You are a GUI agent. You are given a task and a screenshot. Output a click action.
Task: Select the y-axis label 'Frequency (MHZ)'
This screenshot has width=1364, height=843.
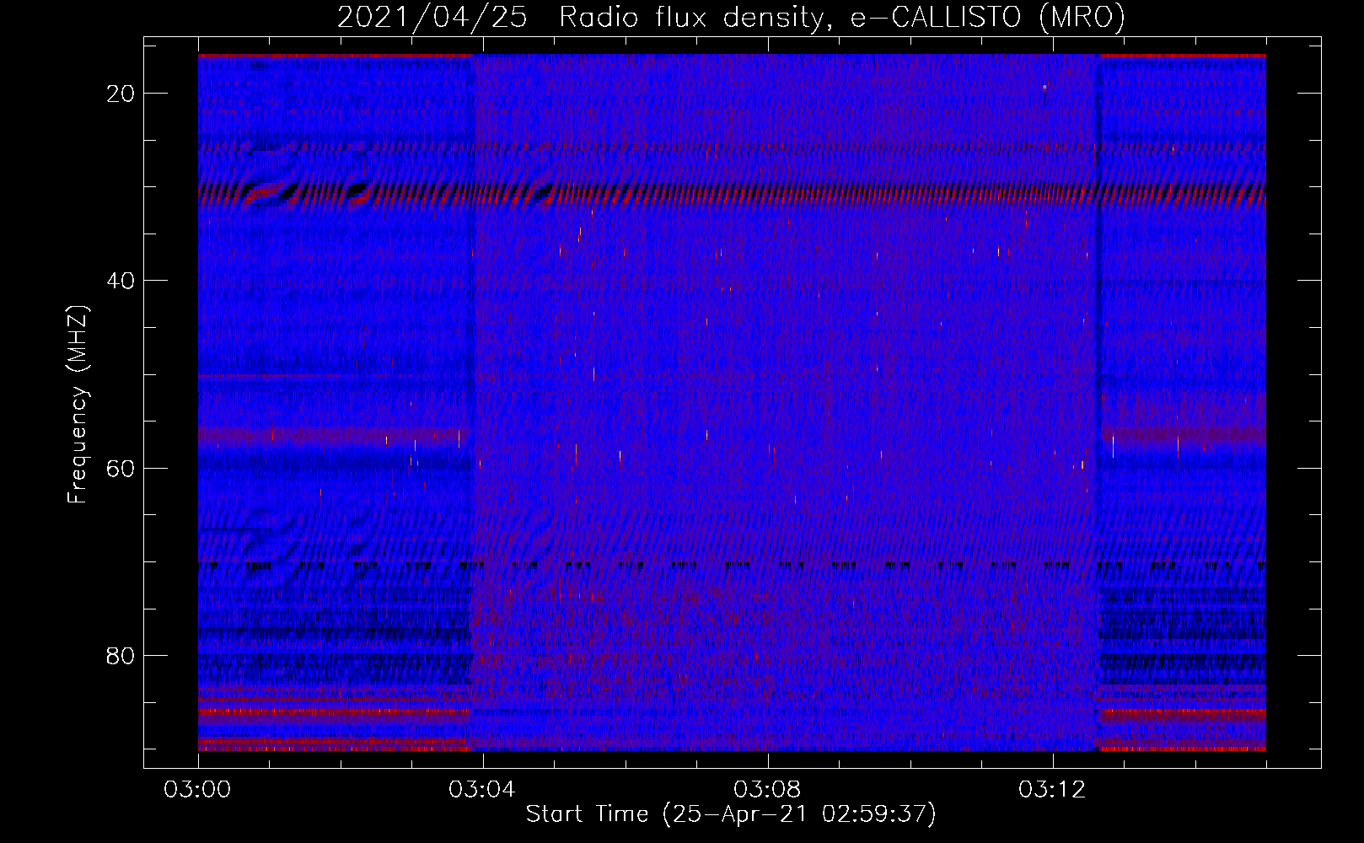[x=78, y=404]
